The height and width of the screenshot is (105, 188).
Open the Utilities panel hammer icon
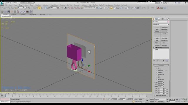168,19
